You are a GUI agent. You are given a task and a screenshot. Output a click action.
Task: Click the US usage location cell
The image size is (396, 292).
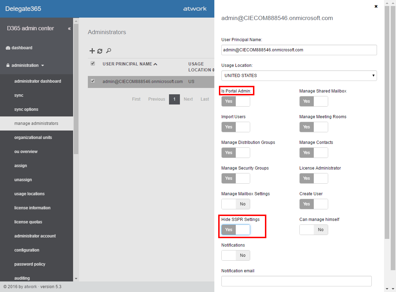point(191,82)
